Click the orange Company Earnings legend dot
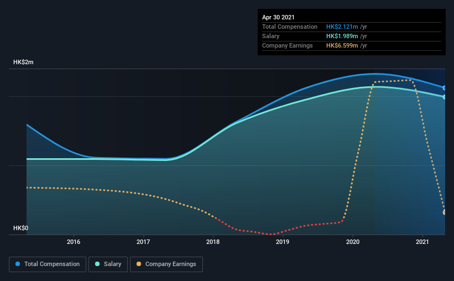 pyautogui.click(x=139, y=264)
